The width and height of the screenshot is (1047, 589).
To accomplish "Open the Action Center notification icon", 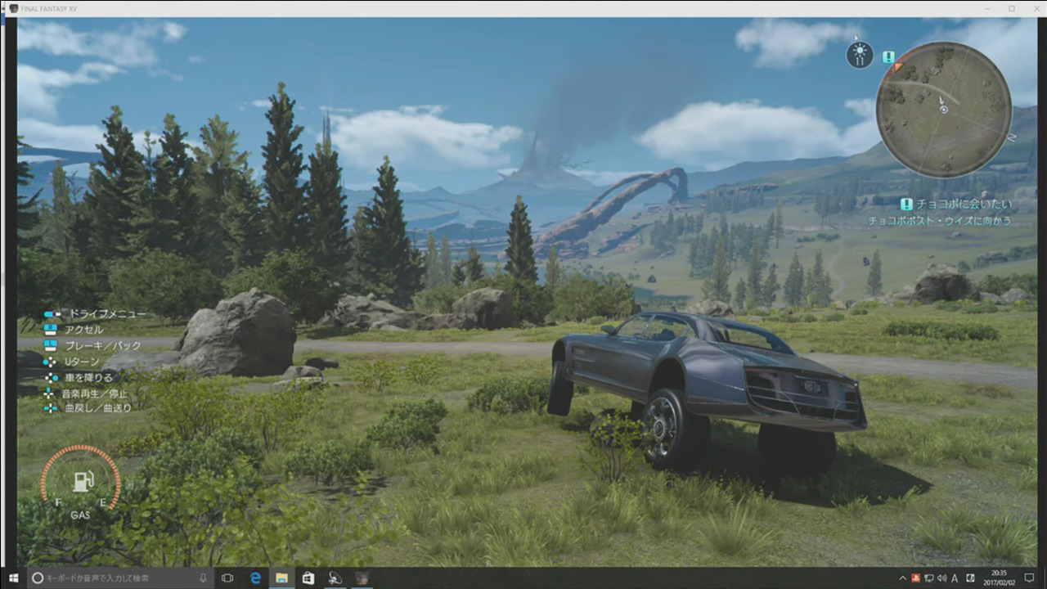I will [x=1028, y=578].
